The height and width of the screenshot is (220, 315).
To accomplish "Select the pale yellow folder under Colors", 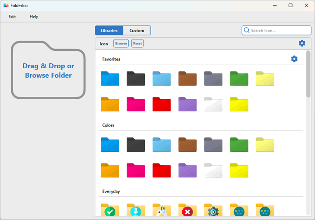I will 265,145.
